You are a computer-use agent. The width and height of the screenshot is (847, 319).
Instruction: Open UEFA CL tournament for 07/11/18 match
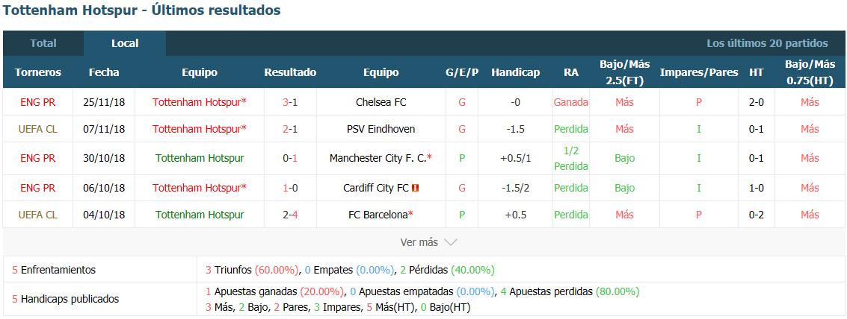coord(38,129)
